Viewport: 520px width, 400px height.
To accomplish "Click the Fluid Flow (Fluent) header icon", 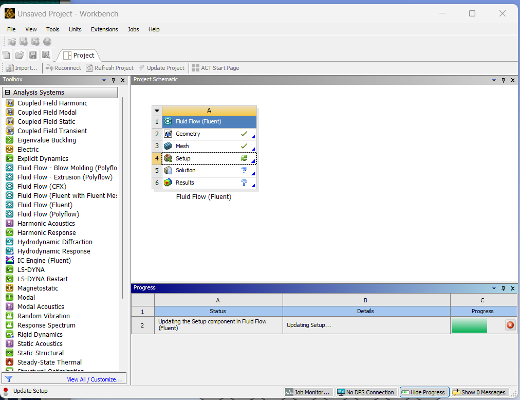I will 168,121.
